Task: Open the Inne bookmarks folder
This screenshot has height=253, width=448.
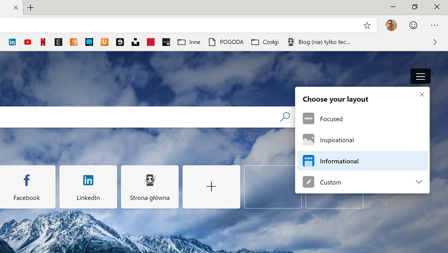Action: tap(189, 42)
